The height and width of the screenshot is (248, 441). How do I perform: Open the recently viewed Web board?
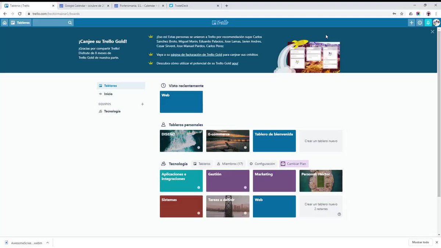(181, 102)
